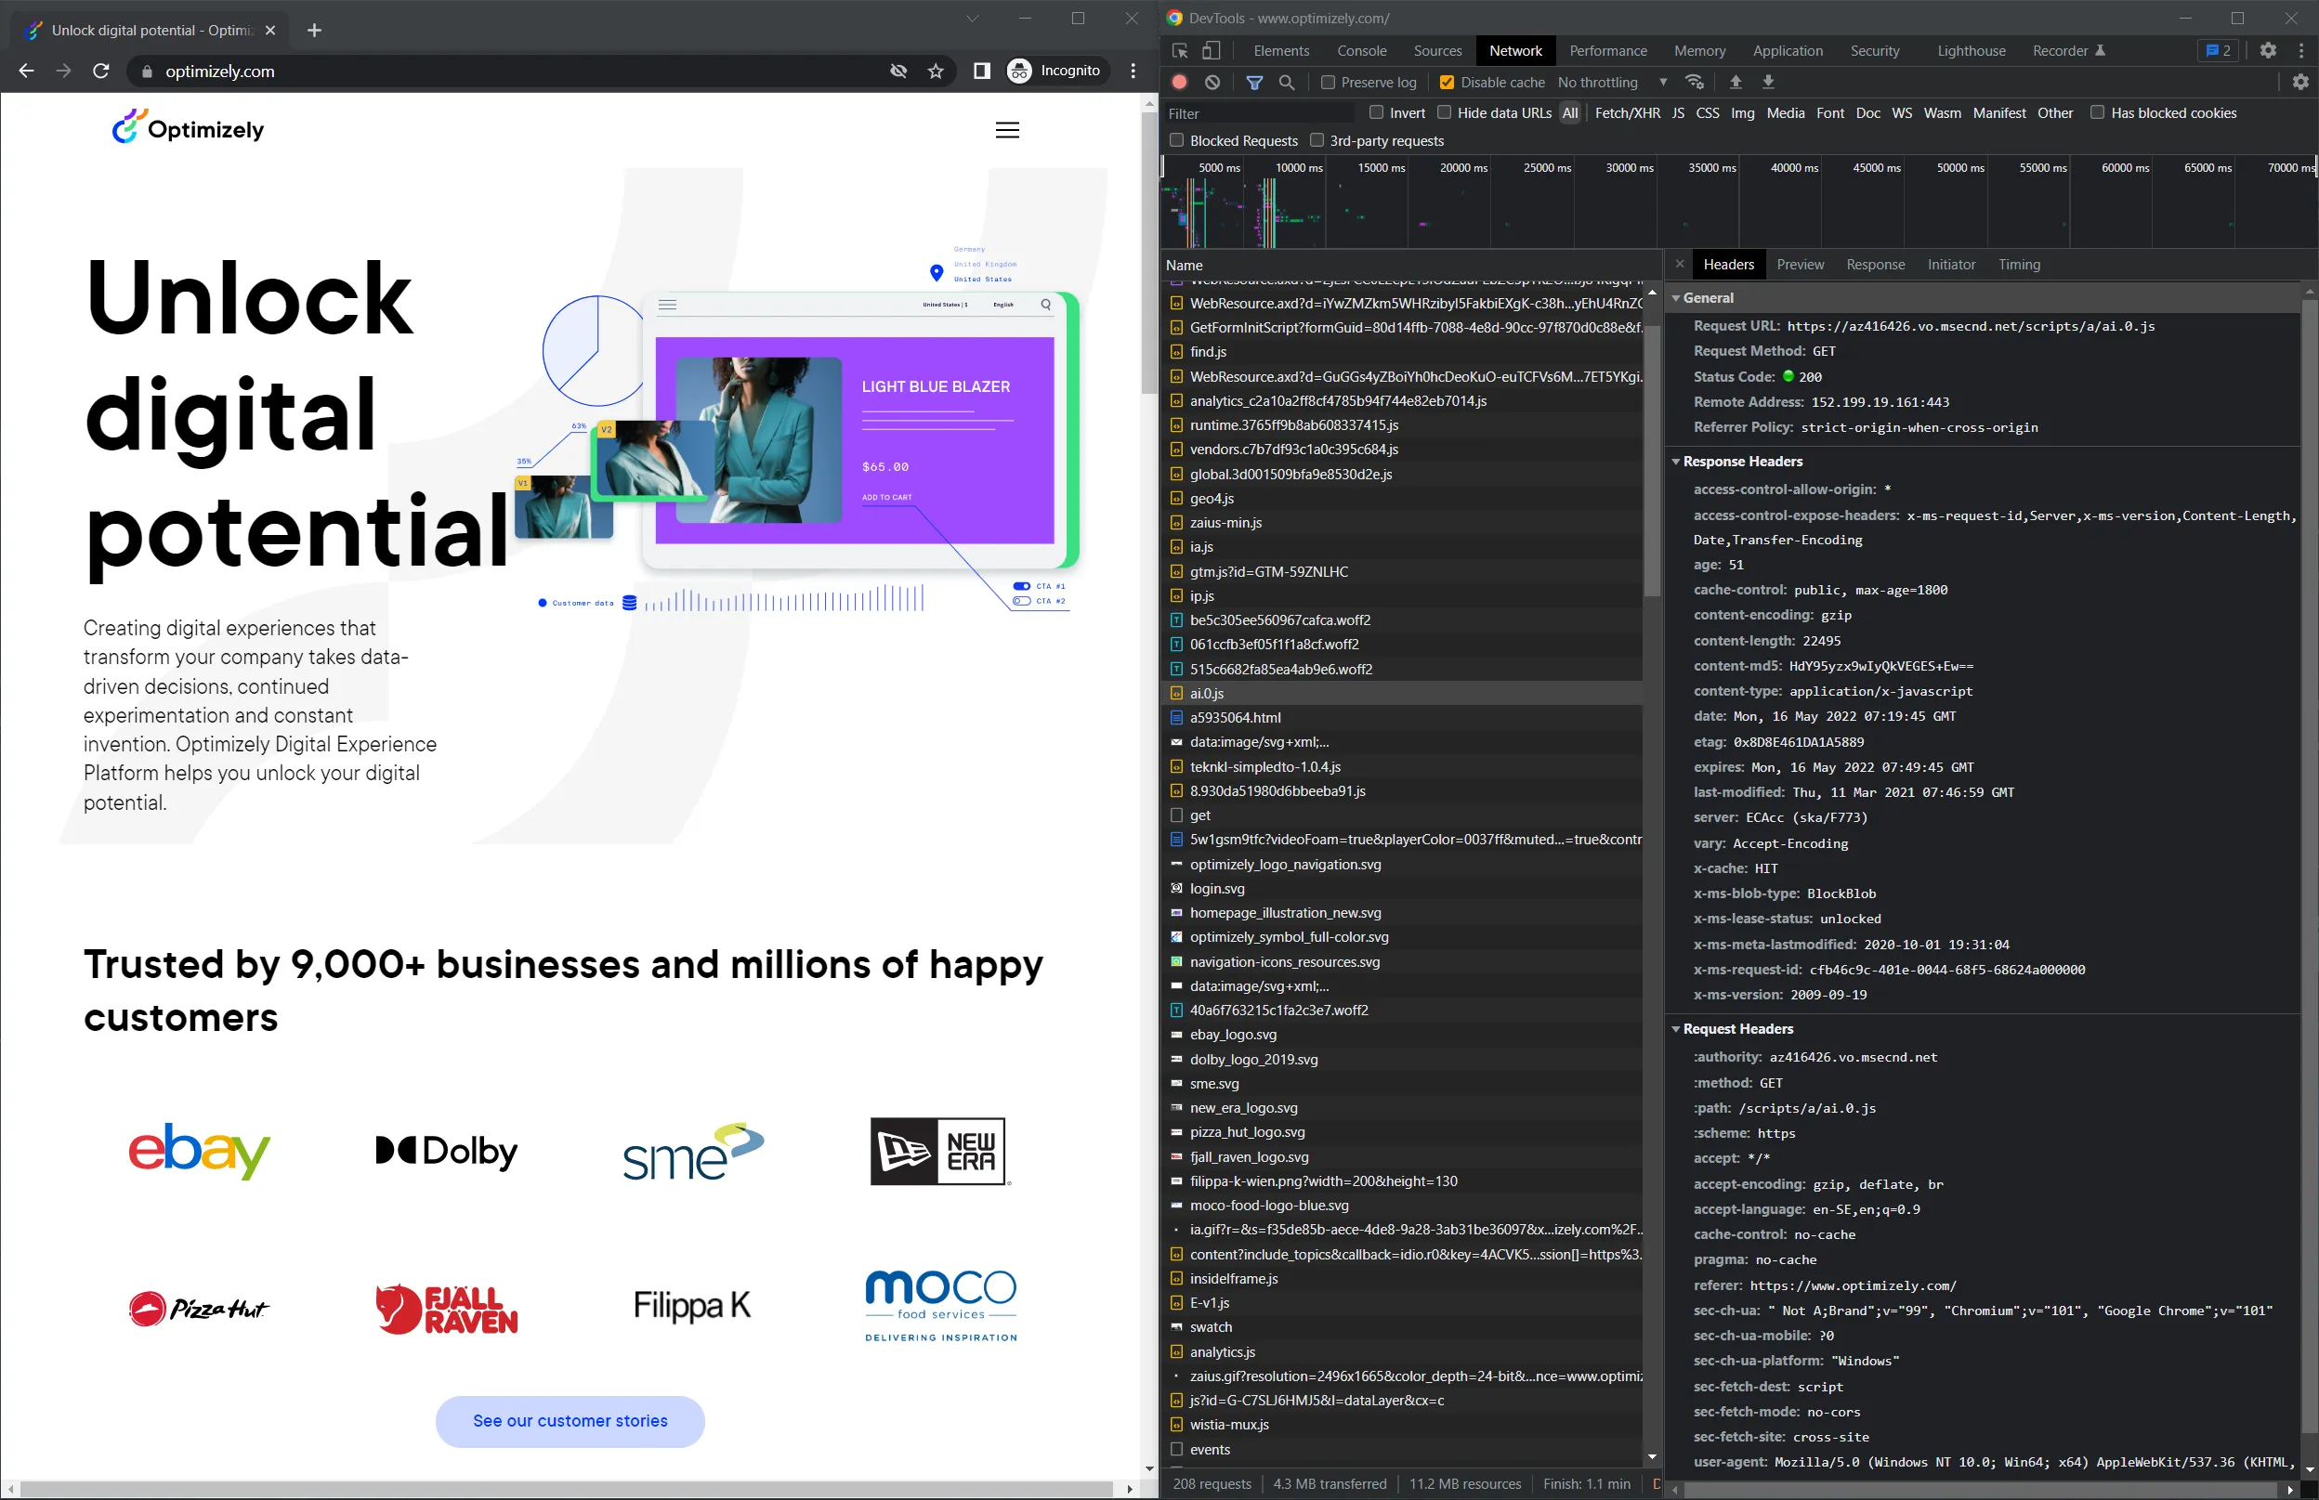Filter requests by Font type
Image resolution: width=2319 pixels, height=1500 pixels.
[1830, 113]
